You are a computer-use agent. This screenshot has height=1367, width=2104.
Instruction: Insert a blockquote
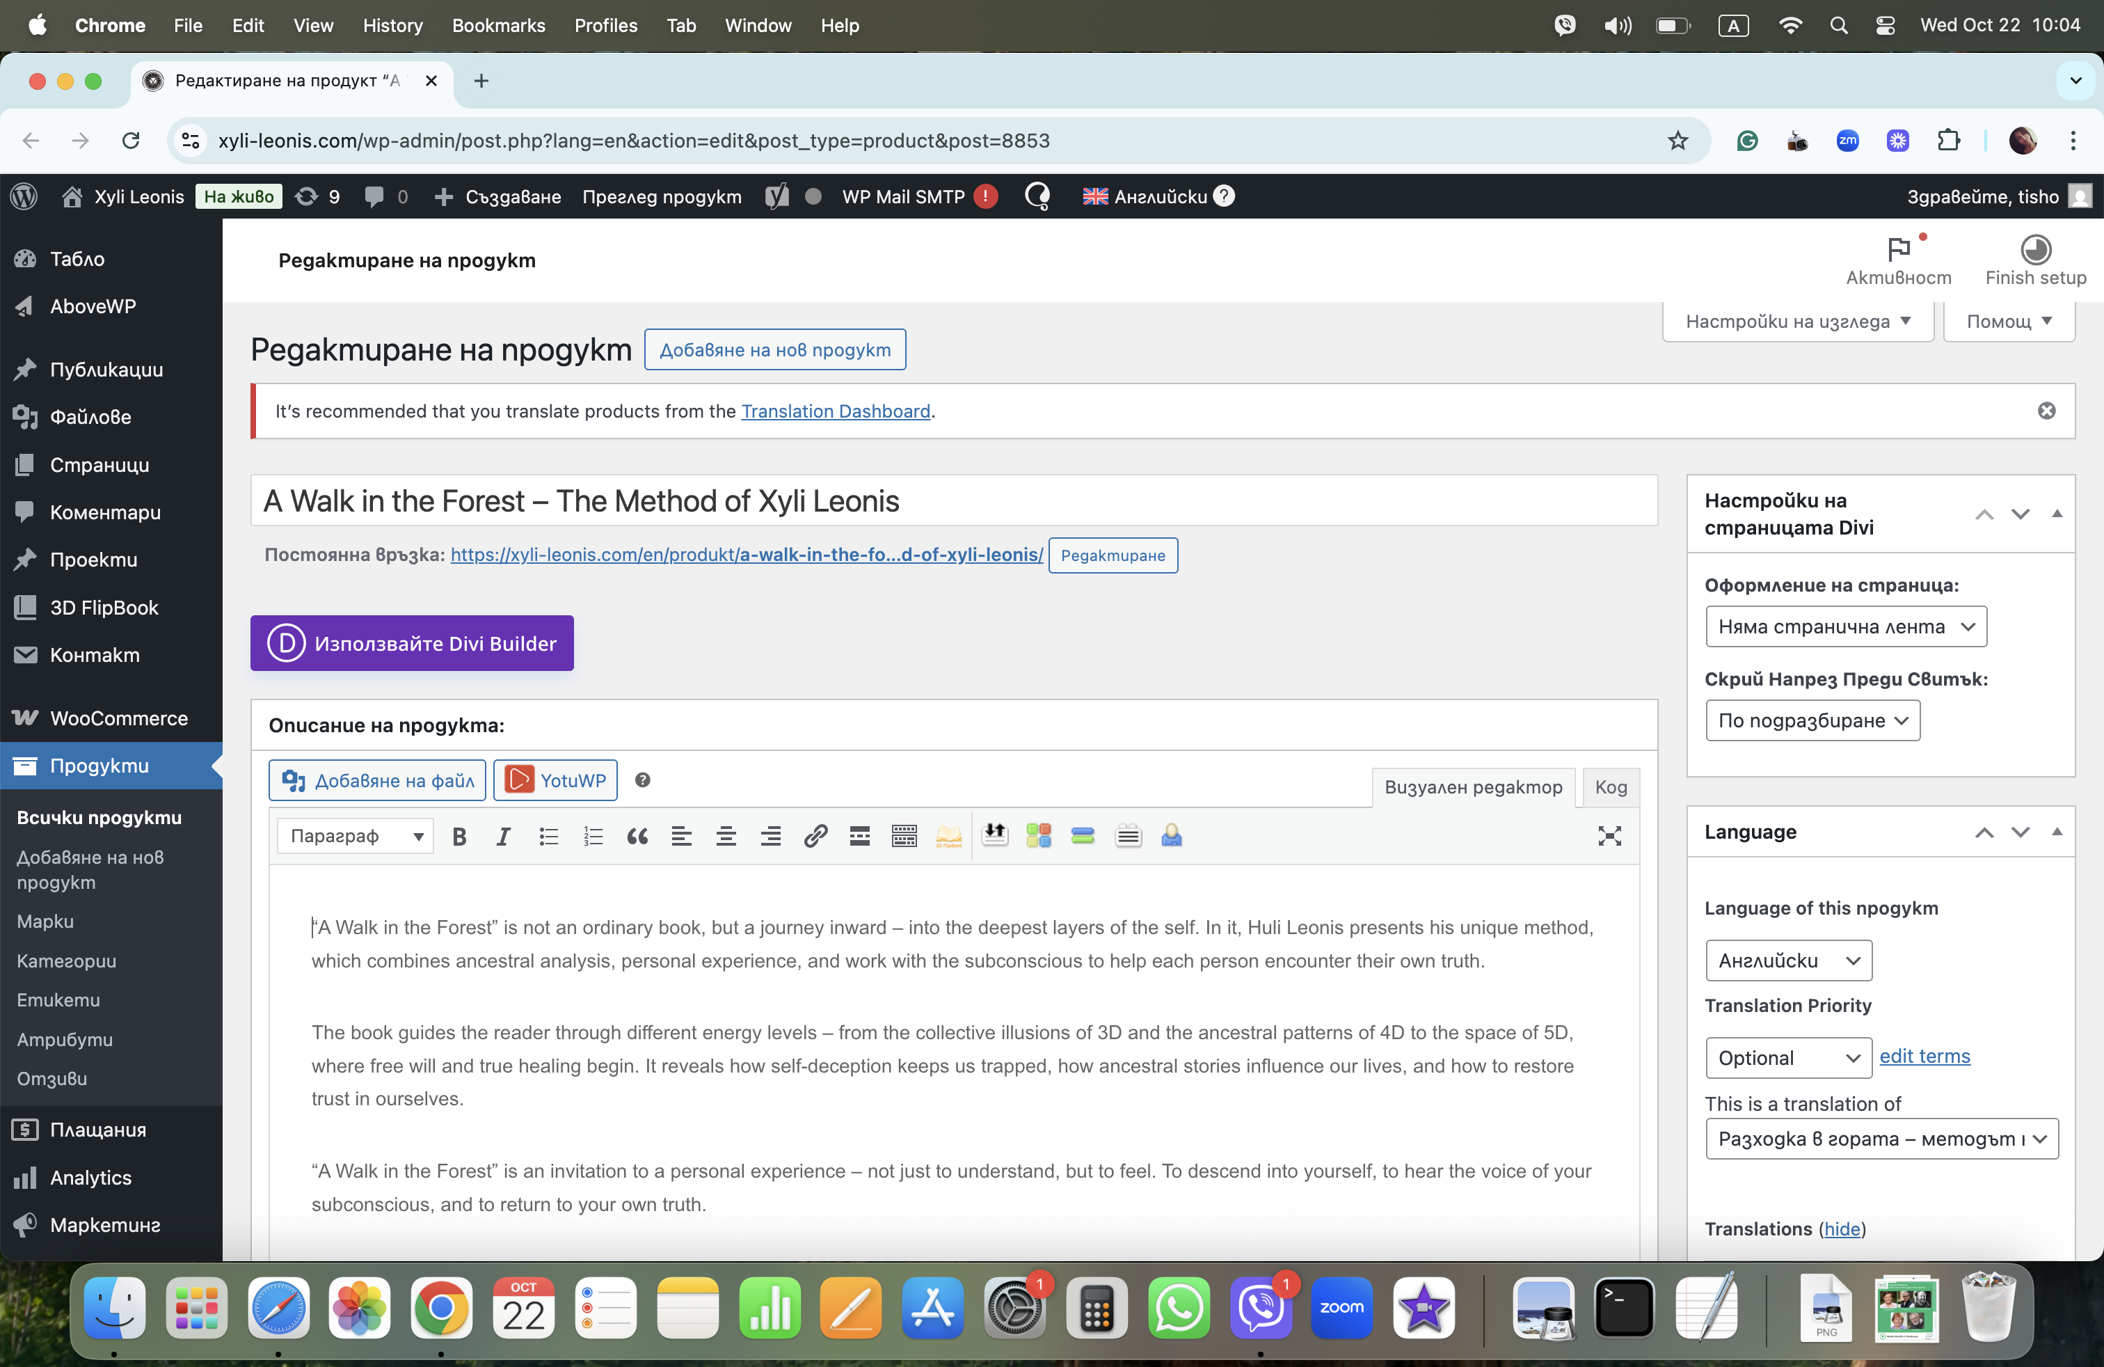point(637,837)
